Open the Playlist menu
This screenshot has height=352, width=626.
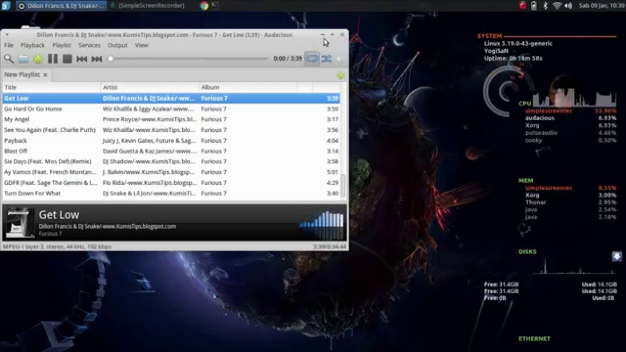62,45
